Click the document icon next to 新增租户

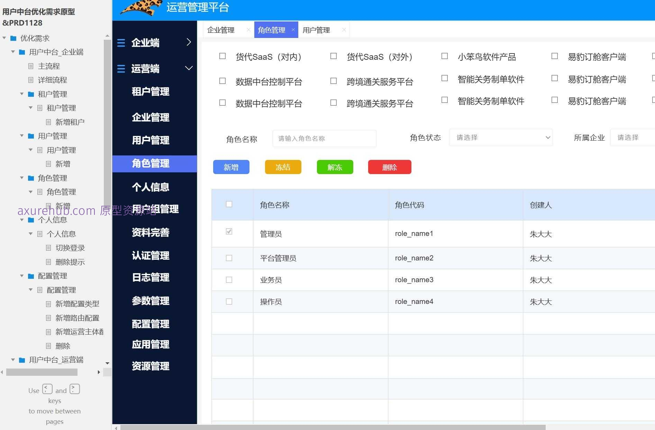click(x=48, y=122)
